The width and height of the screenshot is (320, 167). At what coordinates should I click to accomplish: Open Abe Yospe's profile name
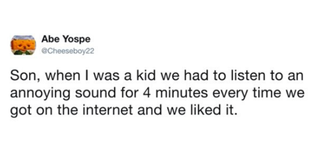(66, 39)
